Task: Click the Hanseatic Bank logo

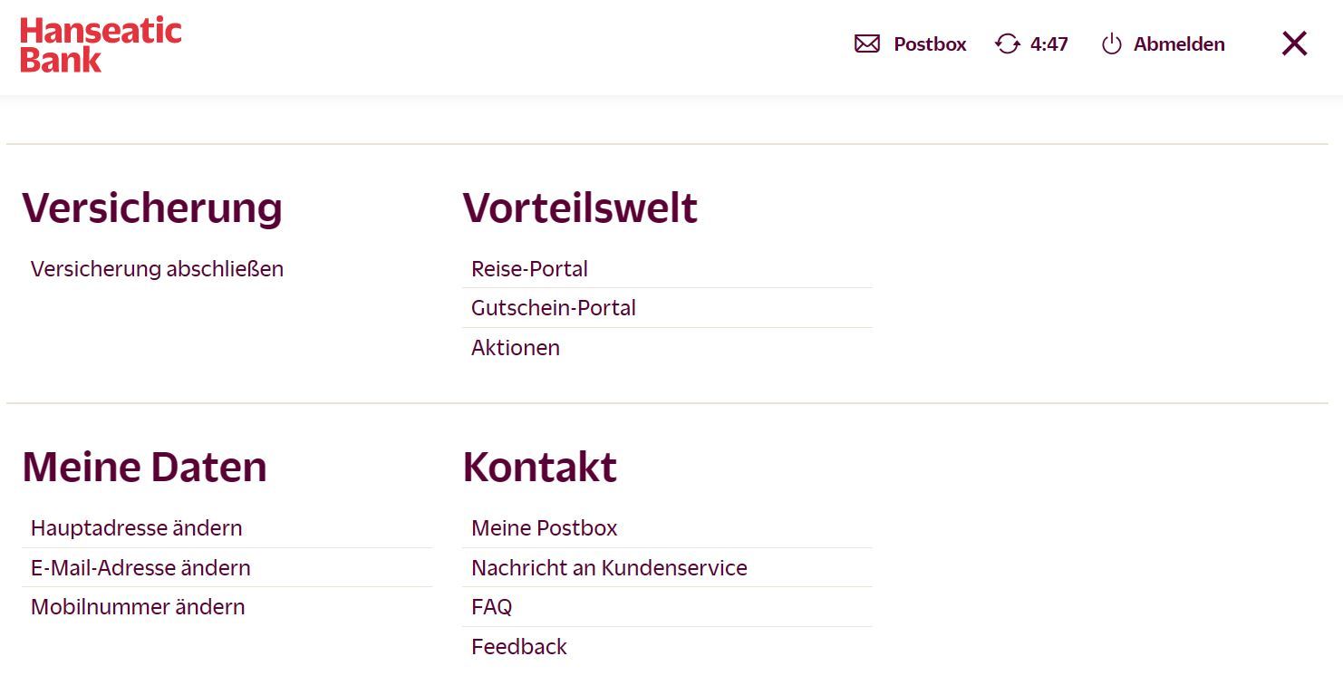Action: [x=101, y=44]
